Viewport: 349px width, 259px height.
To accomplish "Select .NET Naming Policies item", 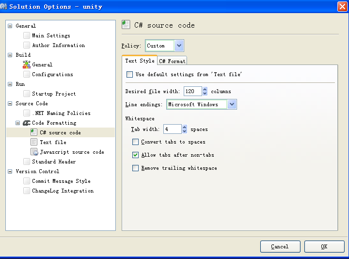I will (x=61, y=113).
